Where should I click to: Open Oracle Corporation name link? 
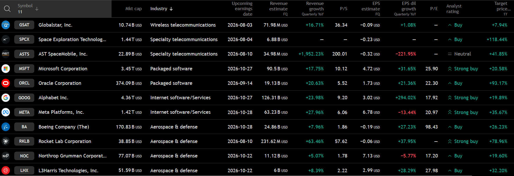[x=60, y=83]
